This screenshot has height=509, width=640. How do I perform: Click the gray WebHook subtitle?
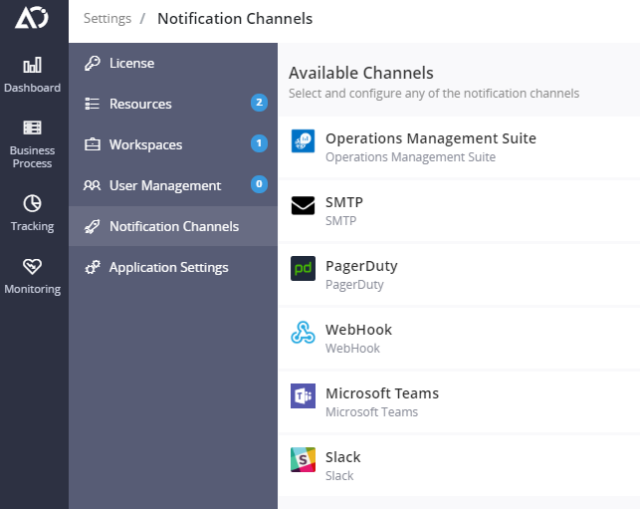(352, 349)
